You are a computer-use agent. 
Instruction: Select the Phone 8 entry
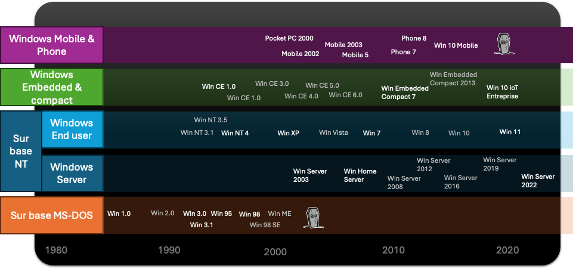[414, 38]
